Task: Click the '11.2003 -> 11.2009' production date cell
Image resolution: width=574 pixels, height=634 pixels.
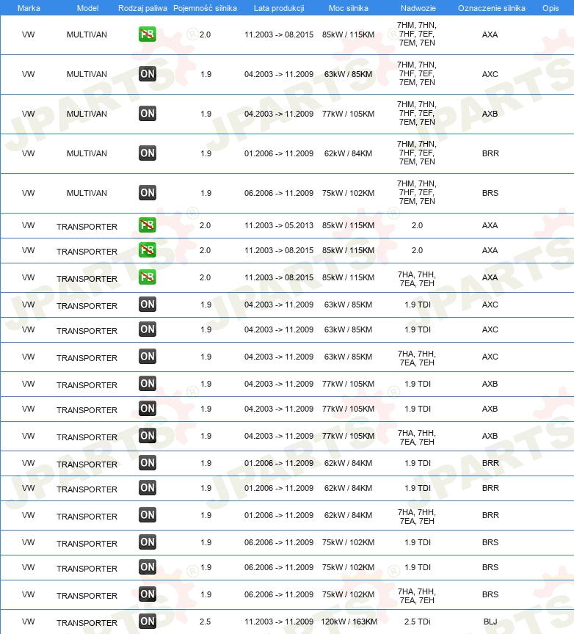Action: (279, 622)
